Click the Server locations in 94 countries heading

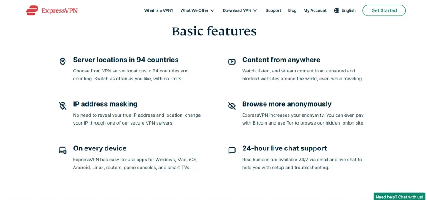(x=126, y=60)
